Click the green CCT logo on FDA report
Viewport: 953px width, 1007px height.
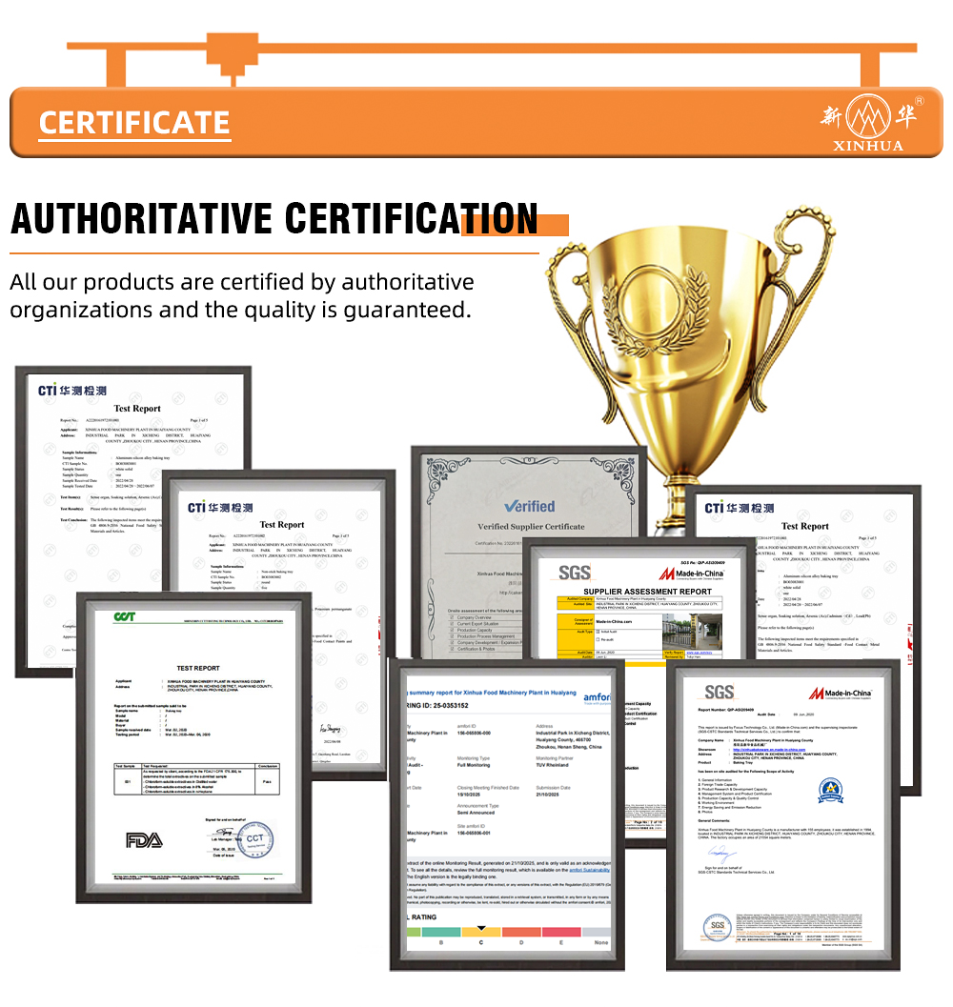[125, 616]
